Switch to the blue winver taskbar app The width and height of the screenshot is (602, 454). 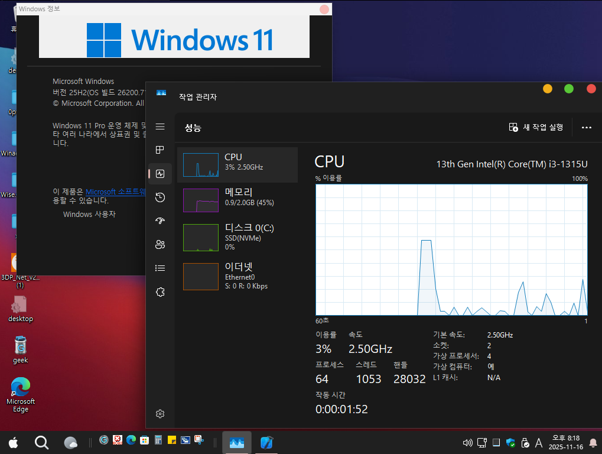266,443
